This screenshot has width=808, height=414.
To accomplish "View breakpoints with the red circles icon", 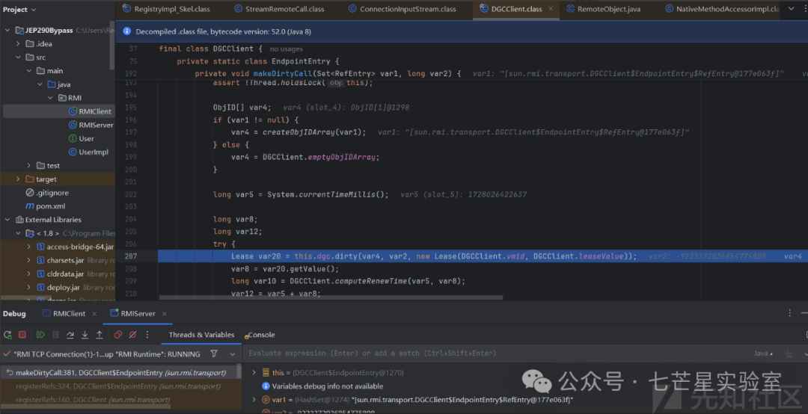I will coord(118,335).
